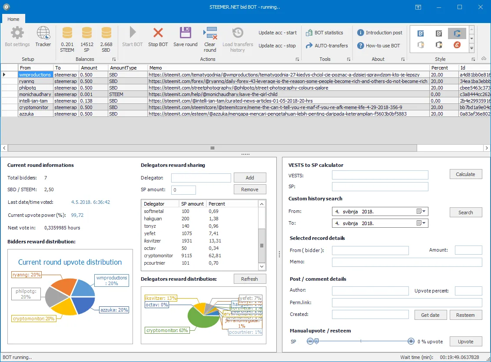Image resolution: width=491 pixels, height=362 pixels.
Task: Select the red circular style icon
Action: 457,45
